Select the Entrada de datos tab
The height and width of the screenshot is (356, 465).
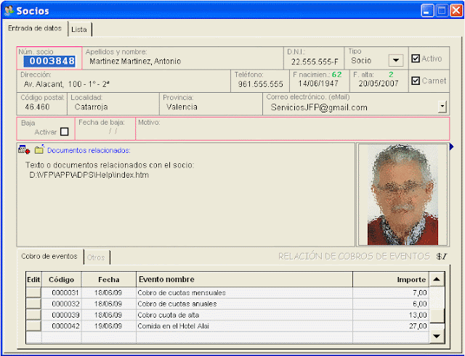pos(35,28)
